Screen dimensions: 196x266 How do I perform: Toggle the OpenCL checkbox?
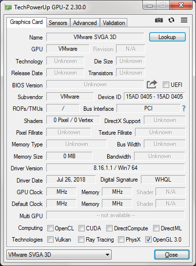pos(50,228)
